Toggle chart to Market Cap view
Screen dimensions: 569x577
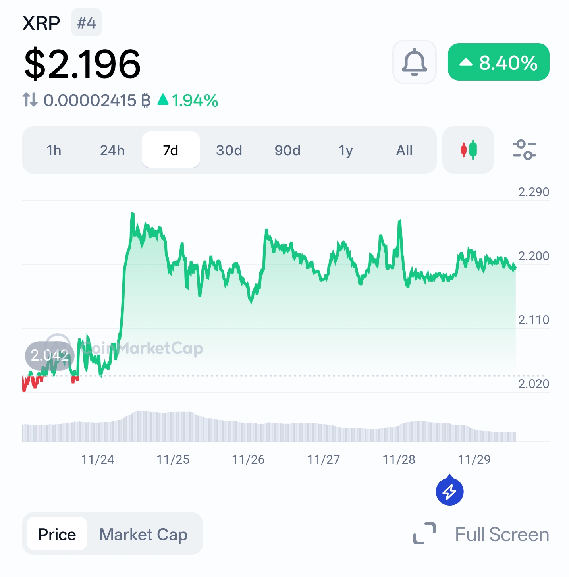143,534
